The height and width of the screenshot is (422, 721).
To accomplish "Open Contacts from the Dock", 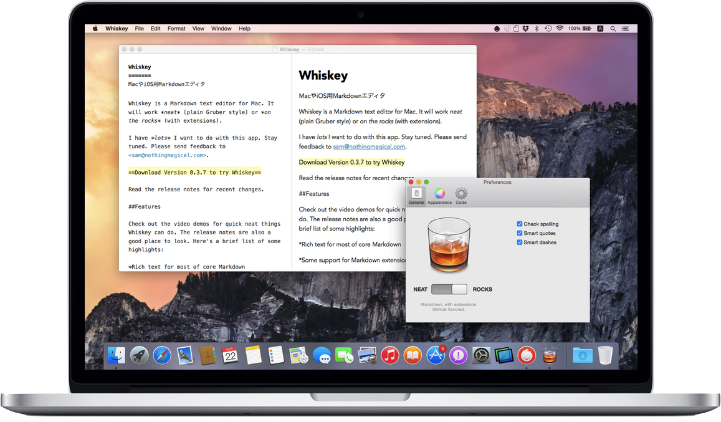I will coord(208,355).
